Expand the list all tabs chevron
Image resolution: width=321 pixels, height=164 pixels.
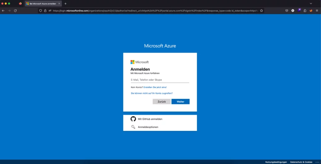(x=311, y=3)
